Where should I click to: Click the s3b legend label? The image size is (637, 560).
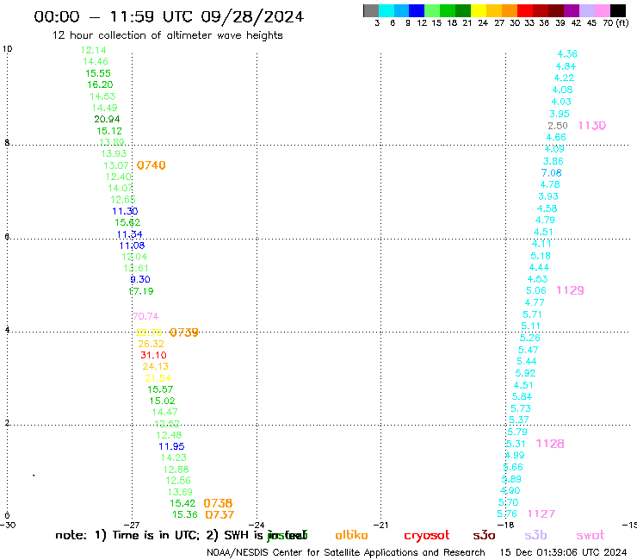pos(535,535)
